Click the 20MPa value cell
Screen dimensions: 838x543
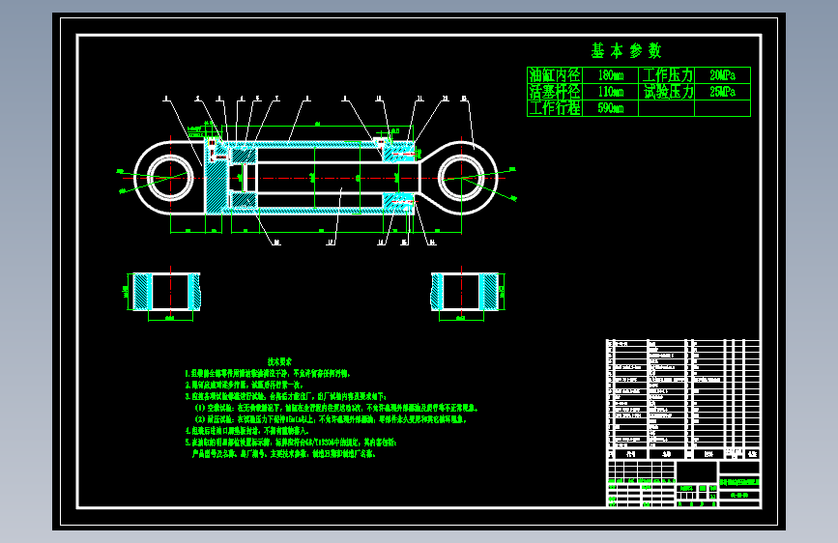click(723, 75)
